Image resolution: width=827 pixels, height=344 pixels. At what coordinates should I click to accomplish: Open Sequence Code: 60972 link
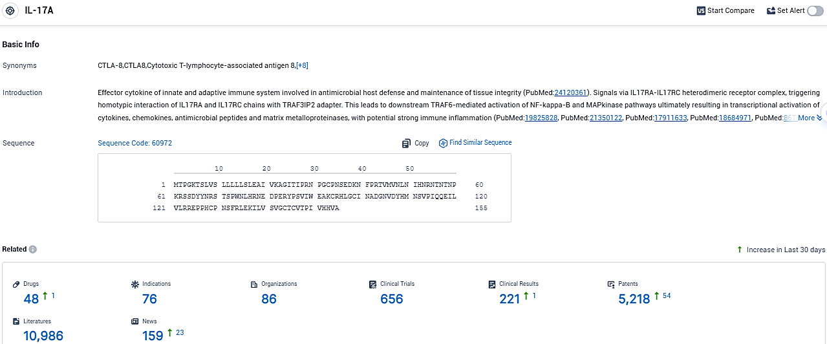[x=134, y=143]
